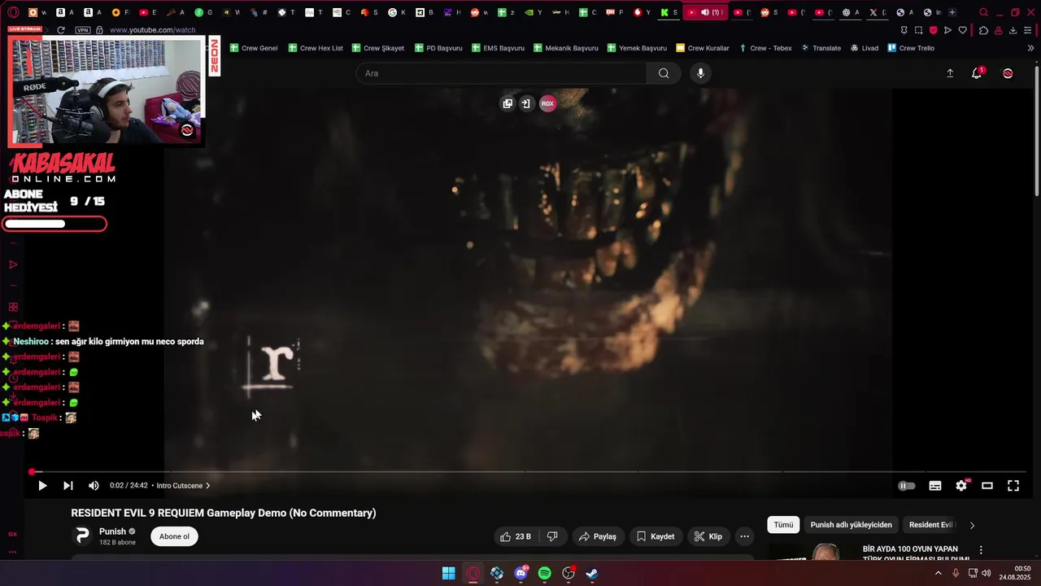Select the Tümü filter chip
1041x586 pixels.
(x=783, y=525)
